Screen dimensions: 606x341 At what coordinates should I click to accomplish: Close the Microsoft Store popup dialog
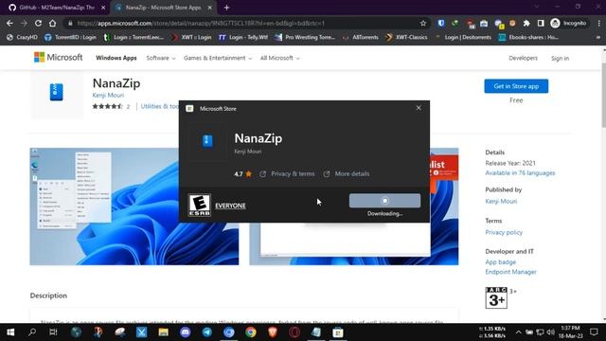coord(419,108)
